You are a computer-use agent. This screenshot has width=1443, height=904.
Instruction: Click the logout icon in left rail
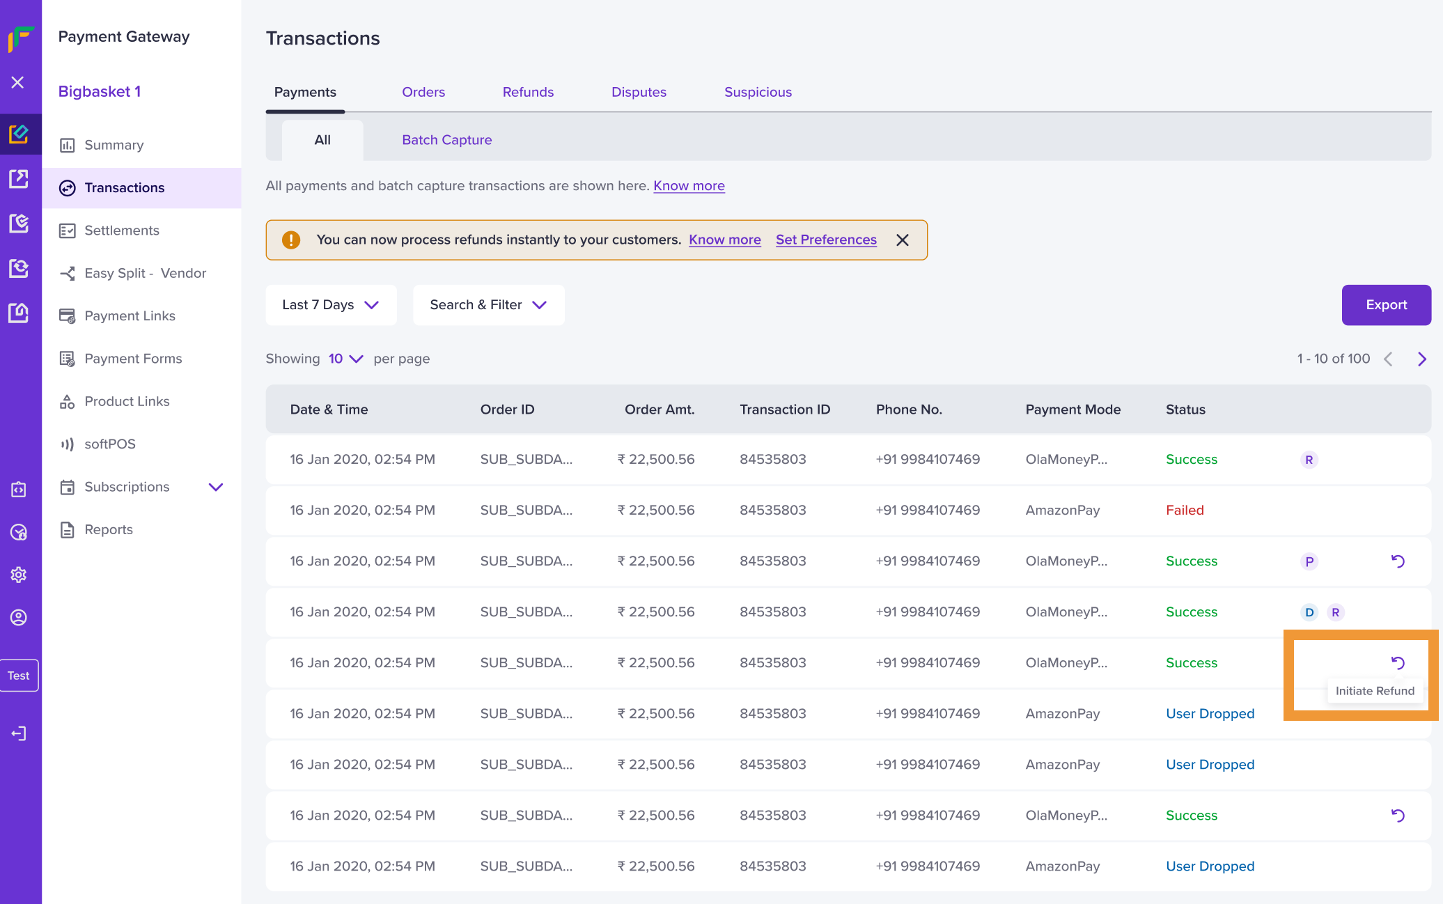[x=19, y=733]
